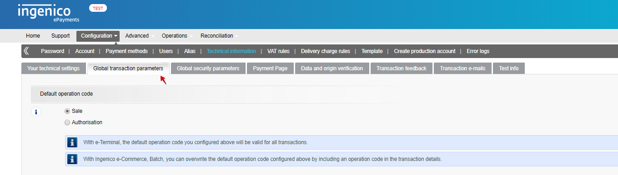The height and width of the screenshot is (175, 618).
Task: Expand the Advanced menu
Action: [x=140, y=36]
